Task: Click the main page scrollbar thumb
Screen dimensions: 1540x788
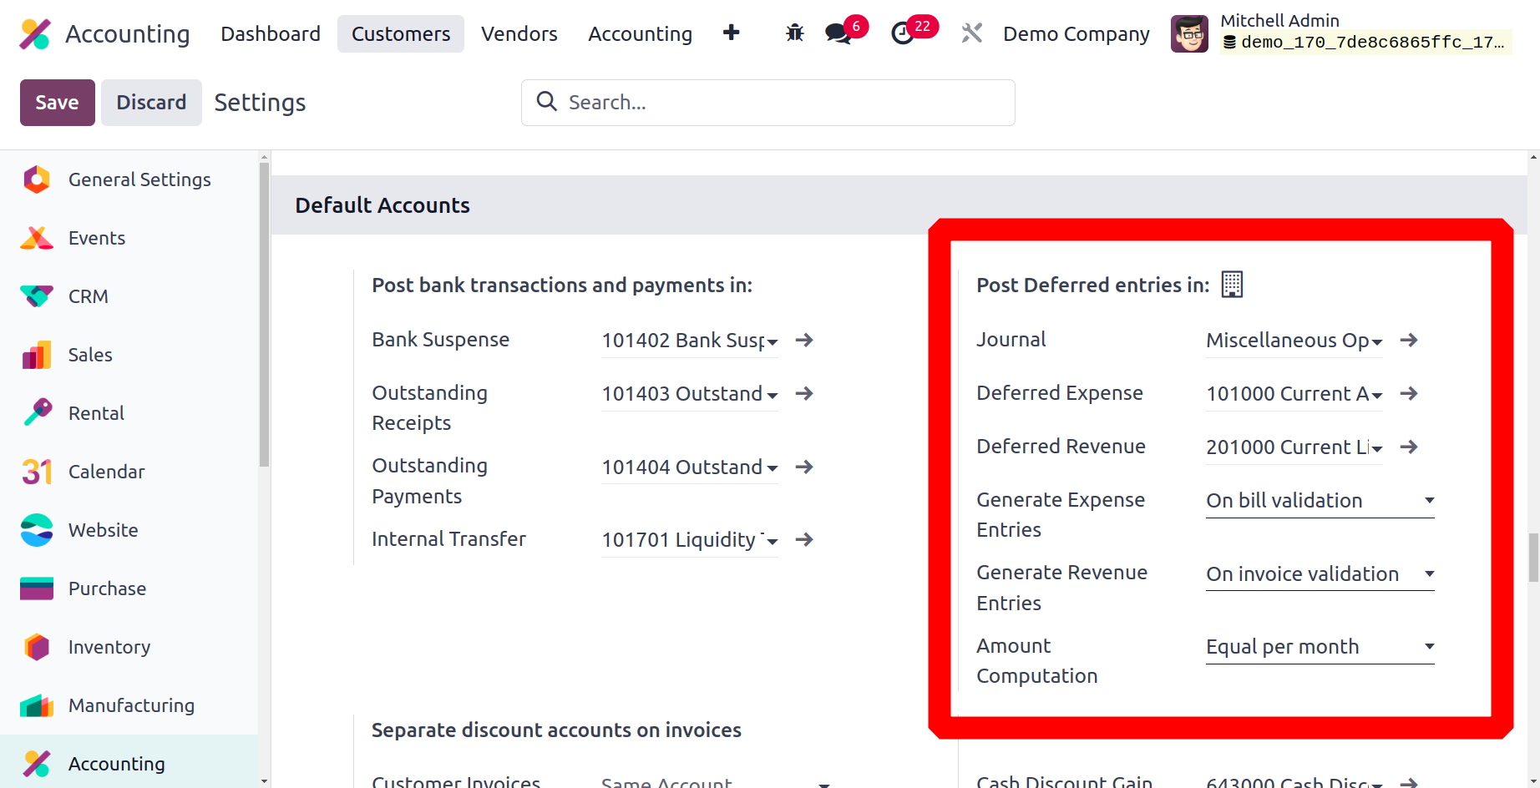Action: [x=1533, y=558]
